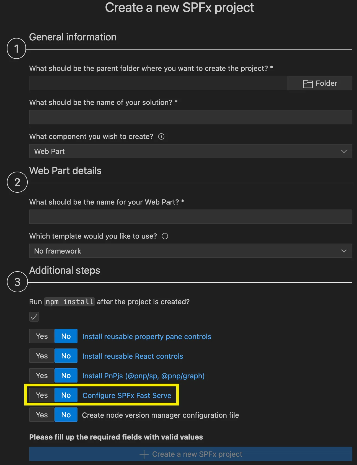Click the Folder browse icon
357x465 pixels.
308,83
